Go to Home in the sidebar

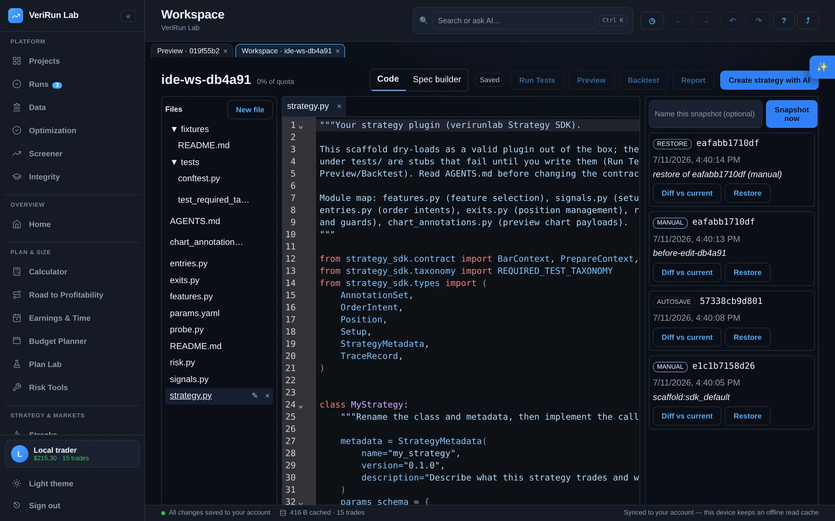pyautogui.click(x=72, y=224)
